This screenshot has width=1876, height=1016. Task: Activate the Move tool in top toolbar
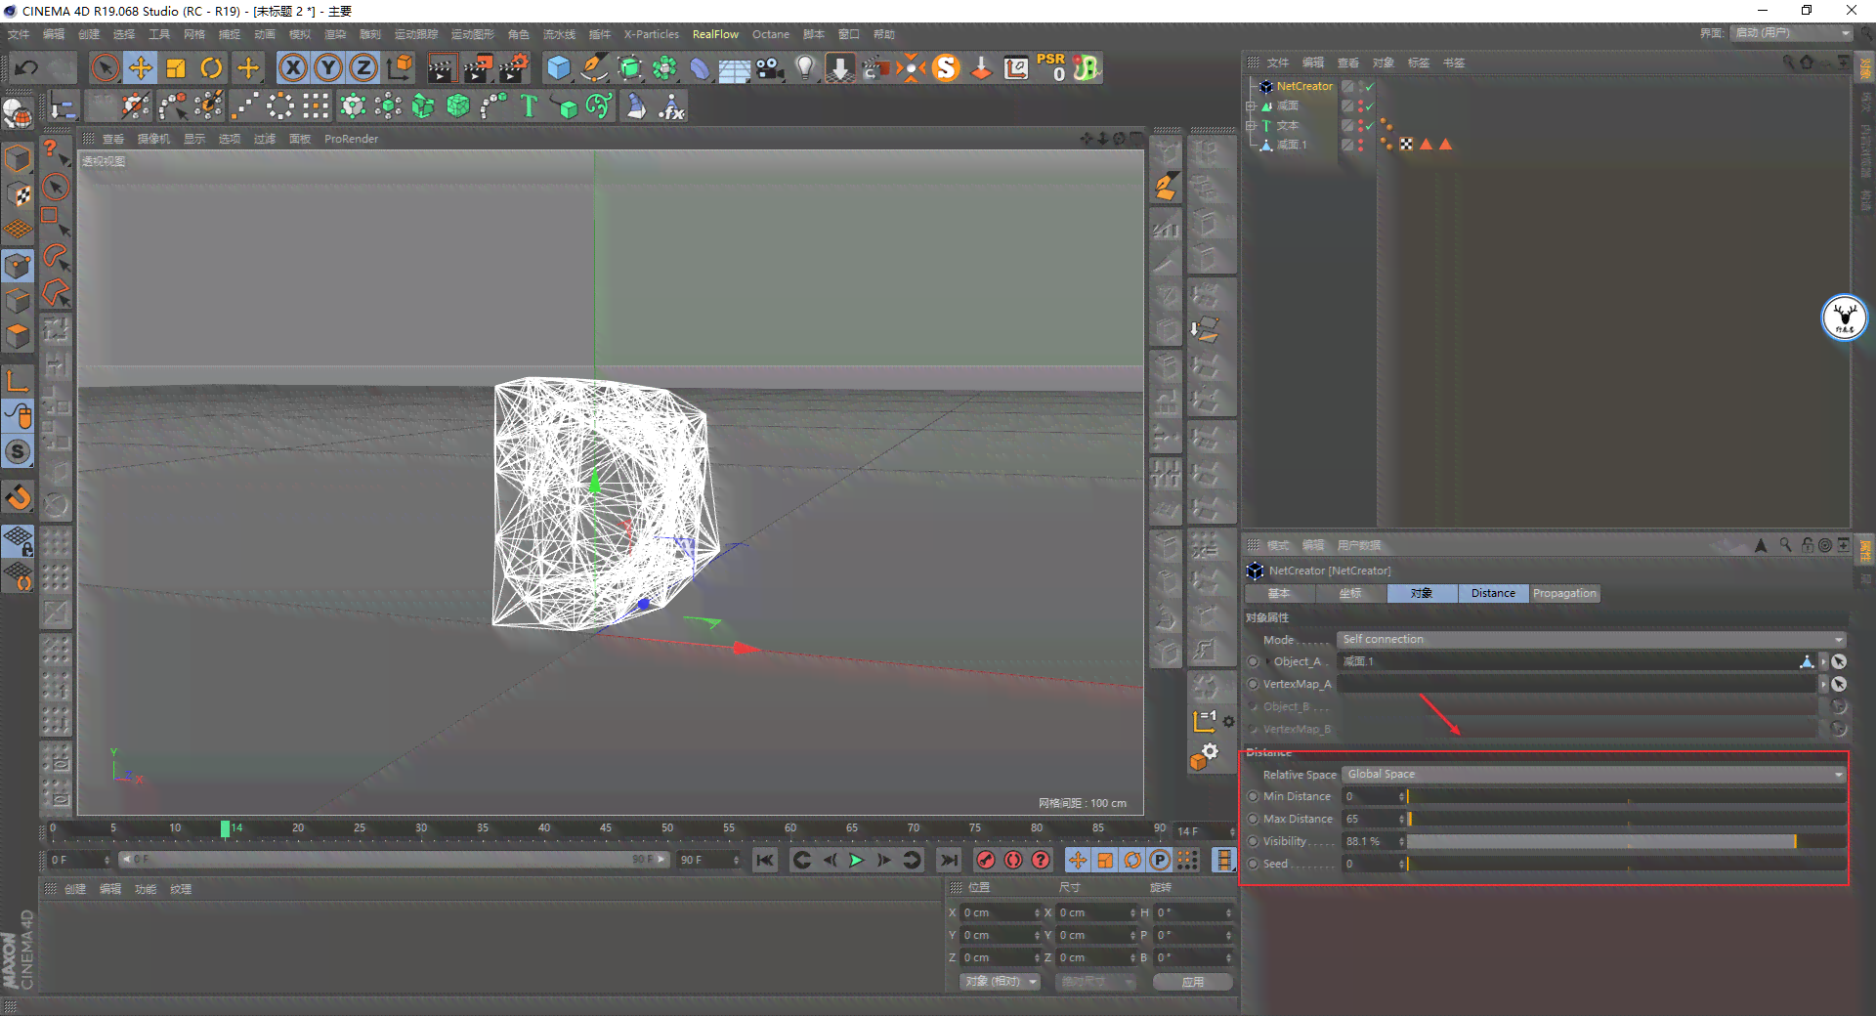tap(141, 67)
